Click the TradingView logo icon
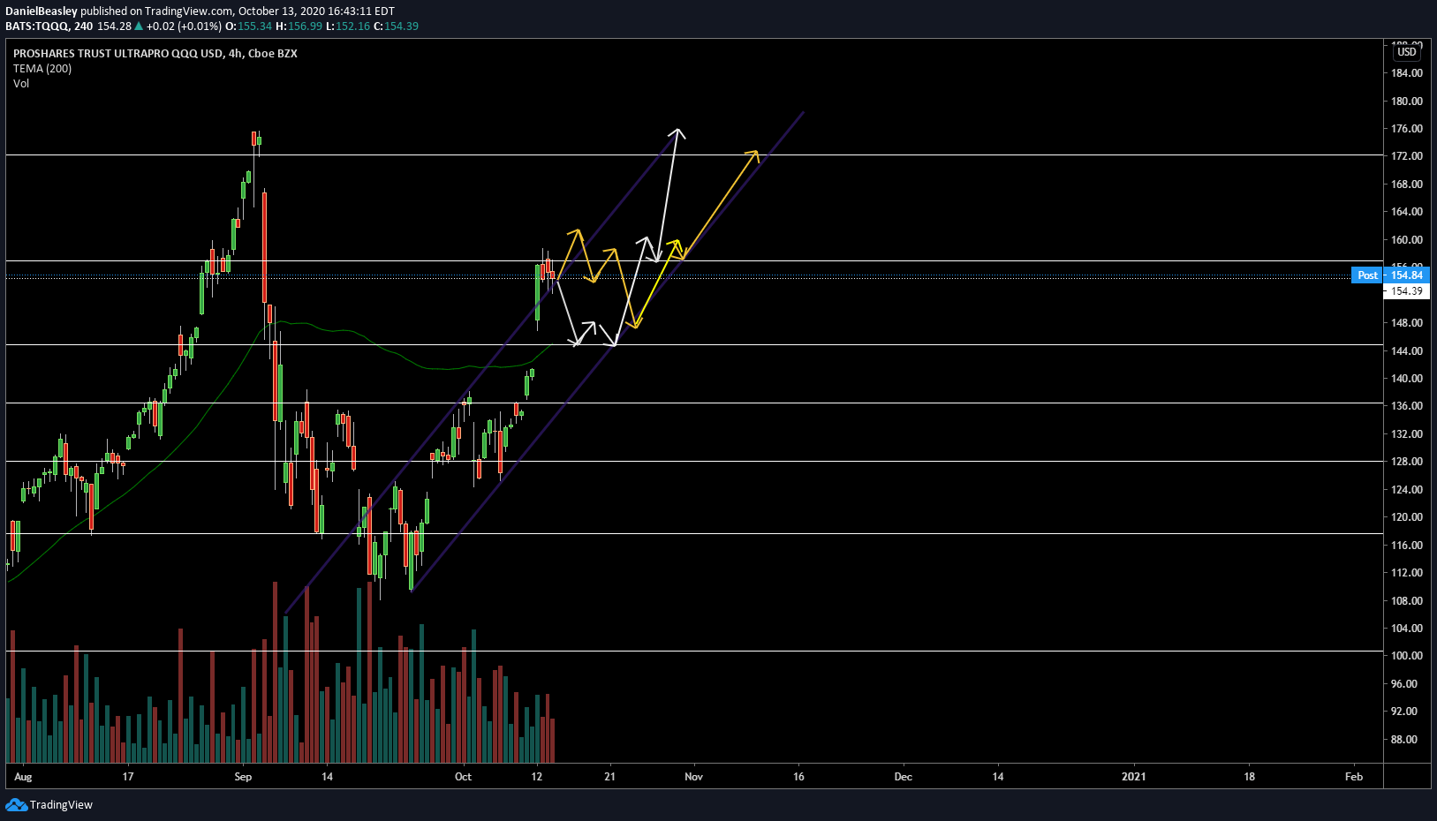 coord(16,804)
